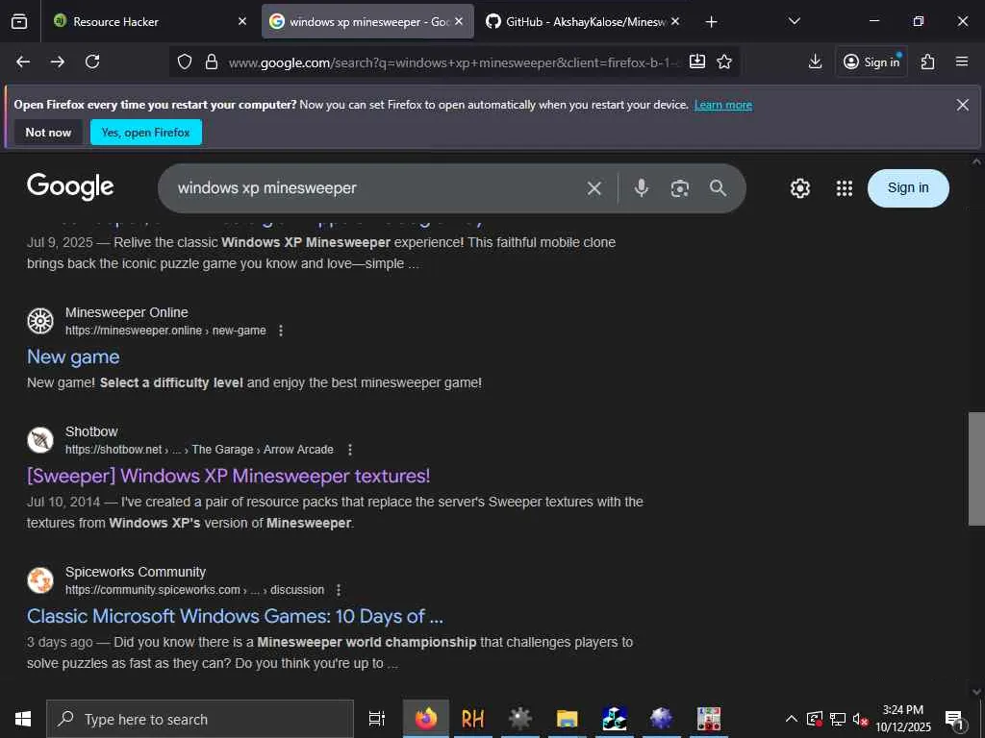Screen dimensions: 985x738
Task: Start voice search with microphone
Action: click(x=641, y=187)
